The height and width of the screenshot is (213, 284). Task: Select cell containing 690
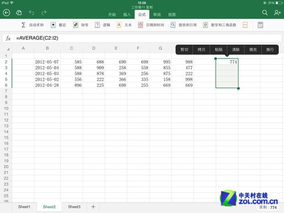[116, 62]
